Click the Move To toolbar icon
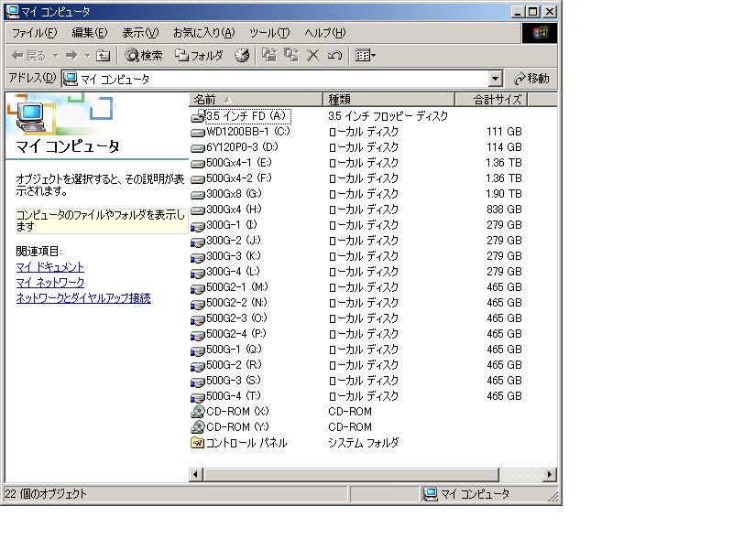The height and width of the screenshot is (549, 733). point(268,56)
